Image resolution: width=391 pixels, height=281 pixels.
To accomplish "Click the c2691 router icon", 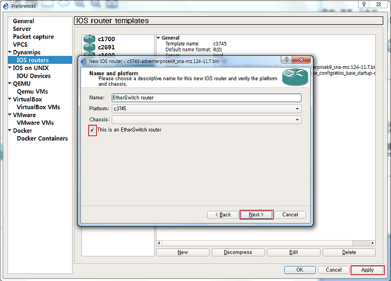I will coord(89,47).
